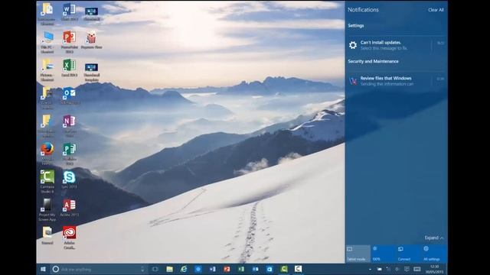Open Excel from the taskbar
490x275 pixels.
pyautogui.click(x=241, y=269)
